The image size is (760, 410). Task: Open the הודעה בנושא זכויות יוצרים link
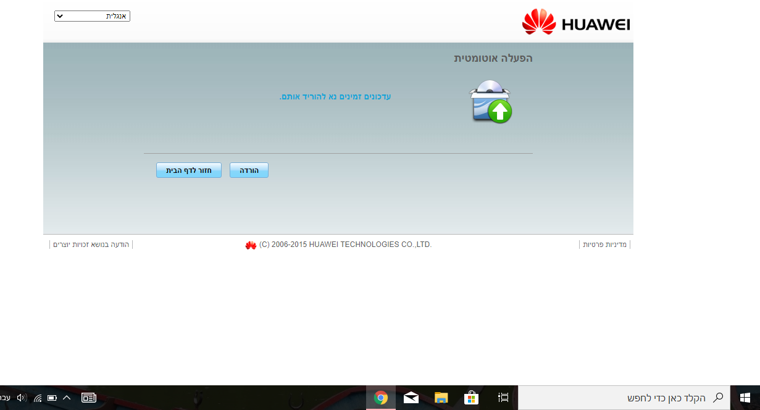coord(91,245)
